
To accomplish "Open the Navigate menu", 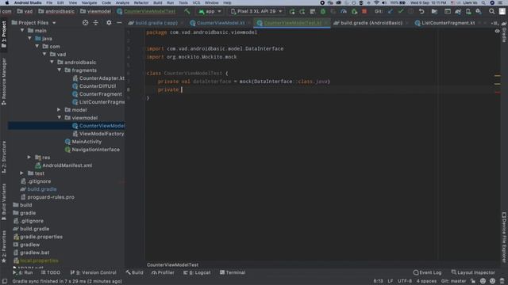I will tap(90, 2).
